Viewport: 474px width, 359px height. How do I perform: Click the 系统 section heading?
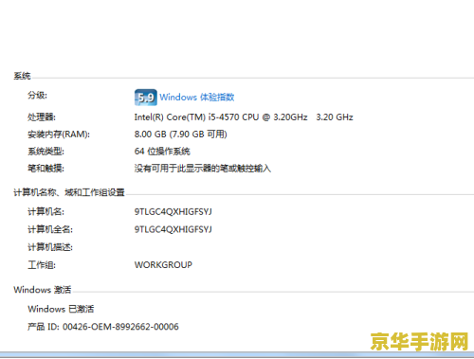pyautogui.click(x=22, y=76)
